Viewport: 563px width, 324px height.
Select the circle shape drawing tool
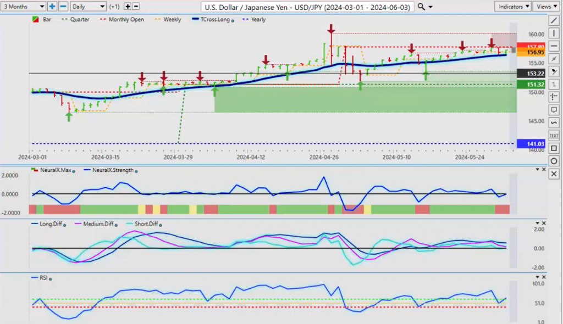(x=553, y=161)
